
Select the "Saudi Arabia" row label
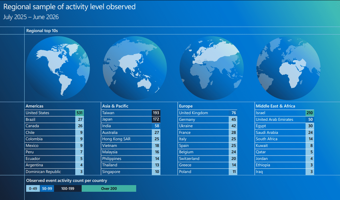267,132
